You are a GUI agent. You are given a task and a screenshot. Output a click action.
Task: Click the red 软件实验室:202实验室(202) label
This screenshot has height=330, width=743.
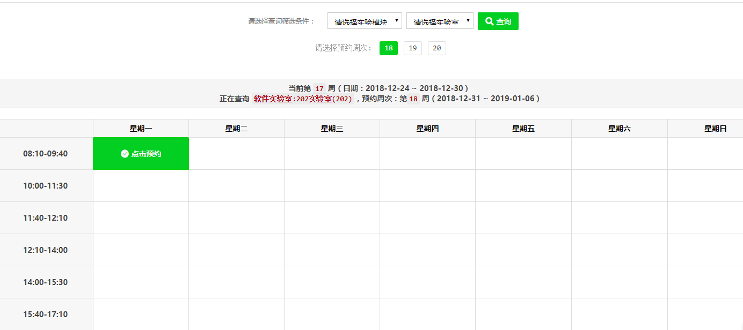303,99
